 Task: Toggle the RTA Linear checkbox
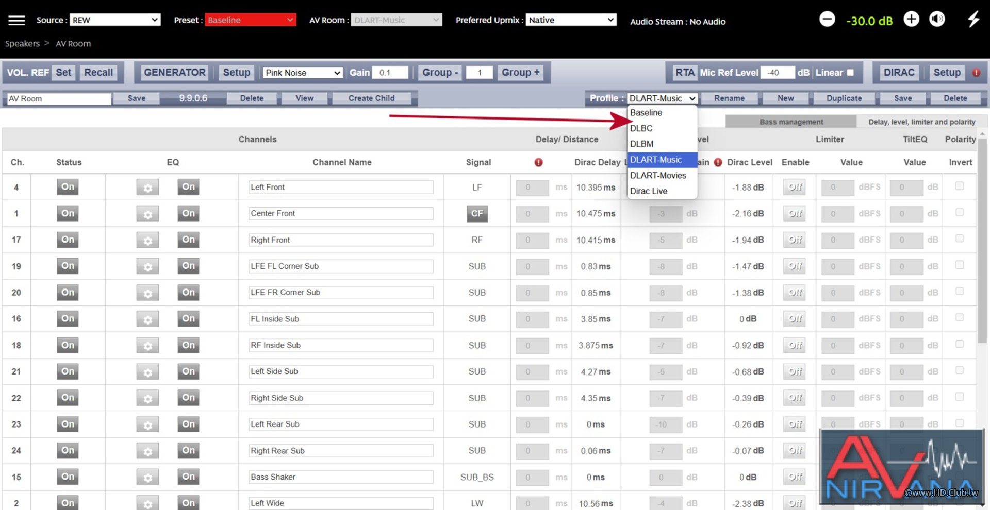tap(850, 73)
